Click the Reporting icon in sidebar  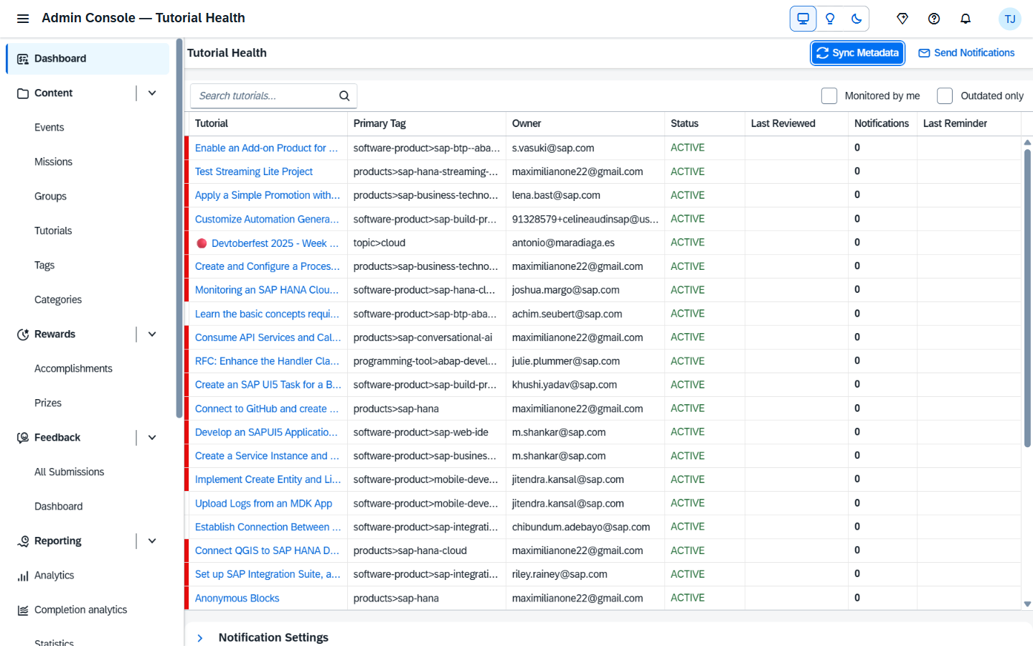23,541
